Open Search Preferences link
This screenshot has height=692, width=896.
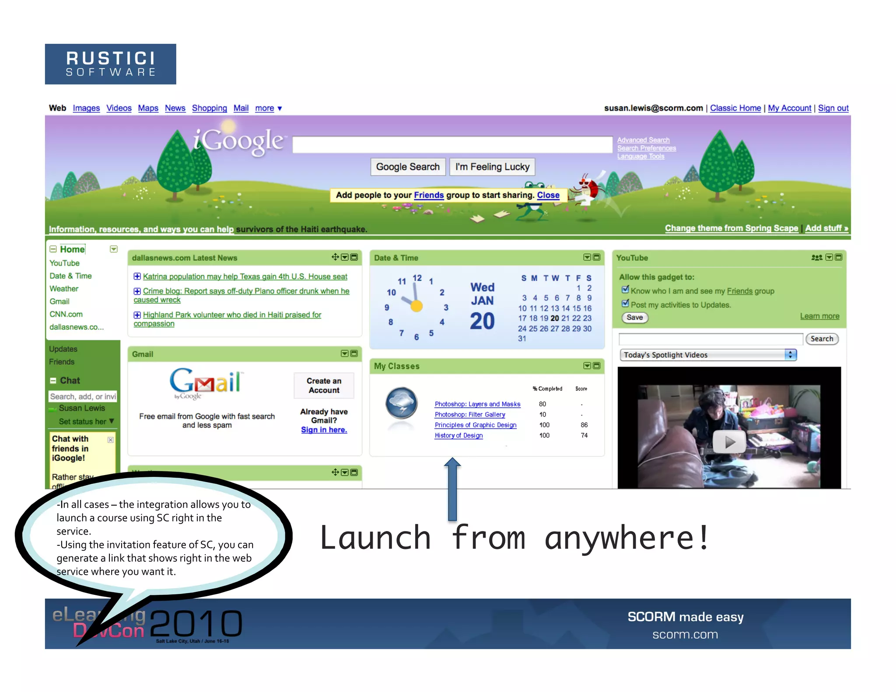[x=647, y=148]
